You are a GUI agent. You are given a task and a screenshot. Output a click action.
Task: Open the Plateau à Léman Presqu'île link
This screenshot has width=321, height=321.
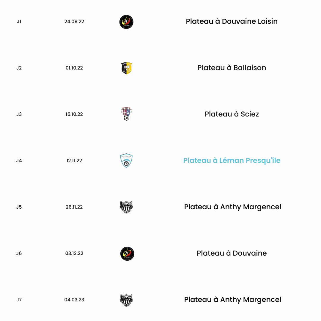[x=232, y=160]
